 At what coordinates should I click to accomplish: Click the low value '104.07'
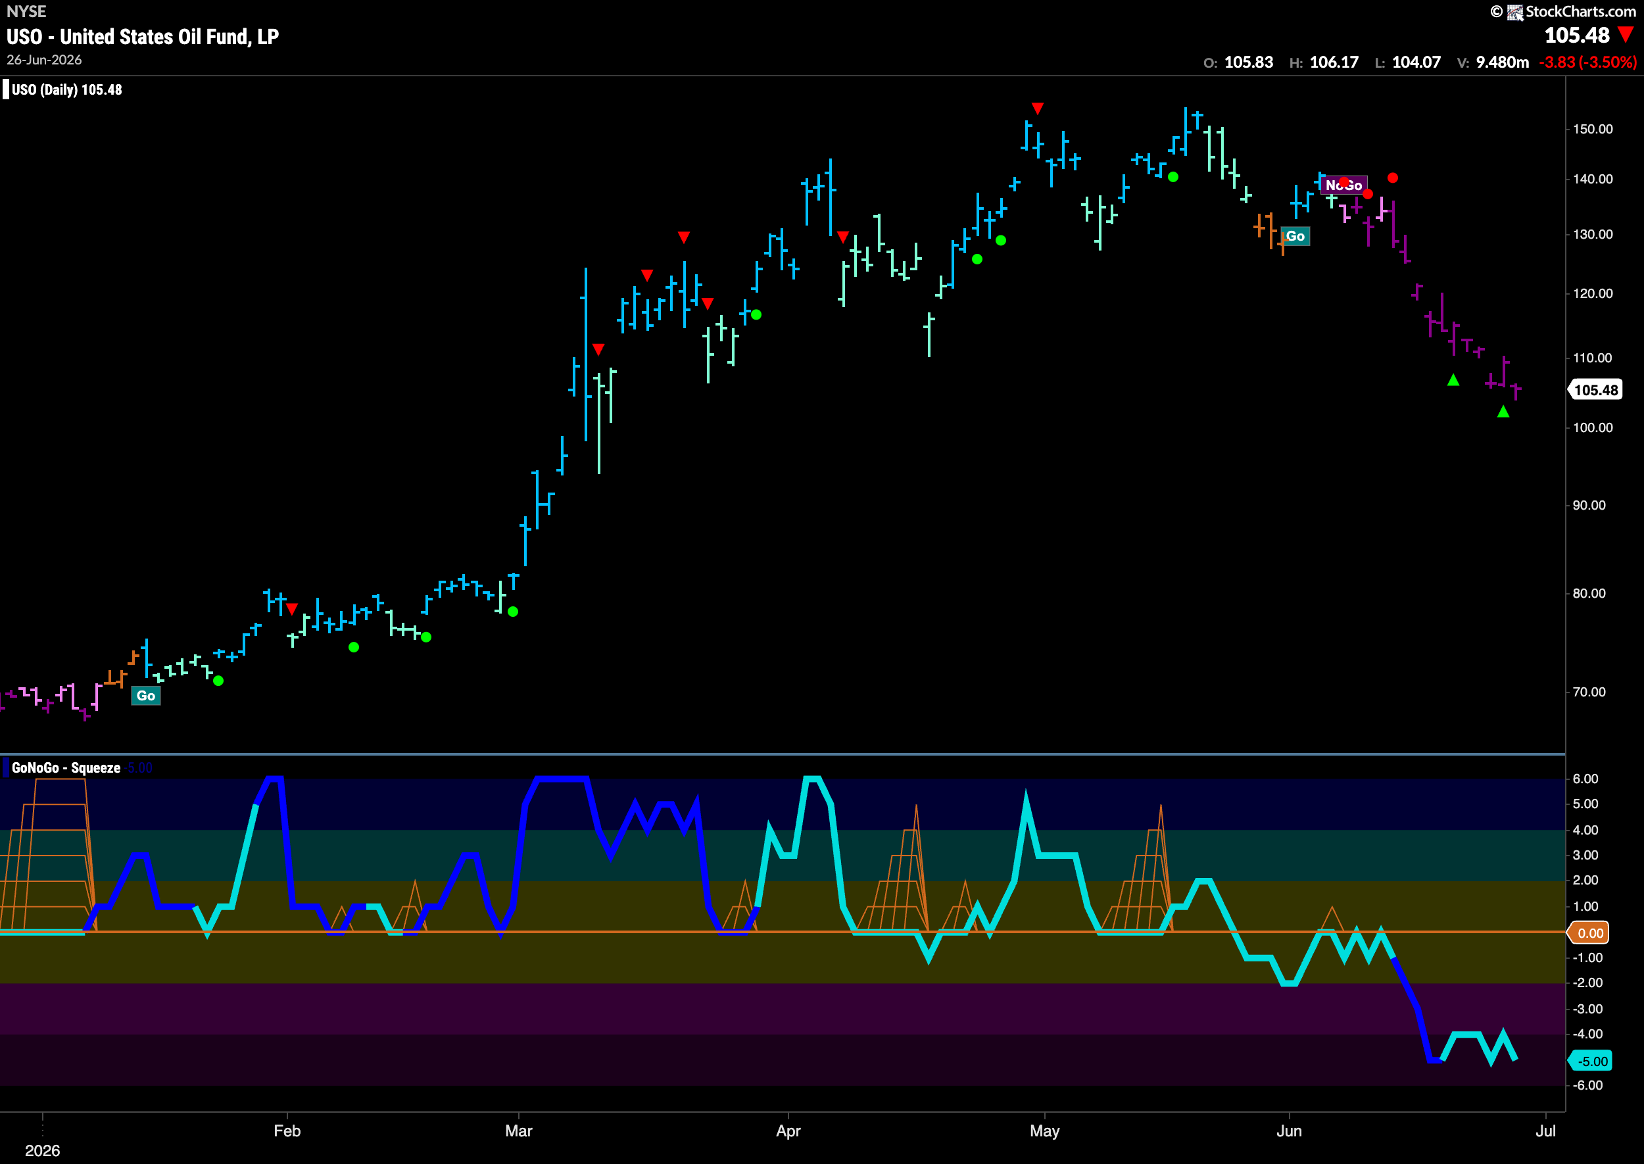tap(1416, 62)
